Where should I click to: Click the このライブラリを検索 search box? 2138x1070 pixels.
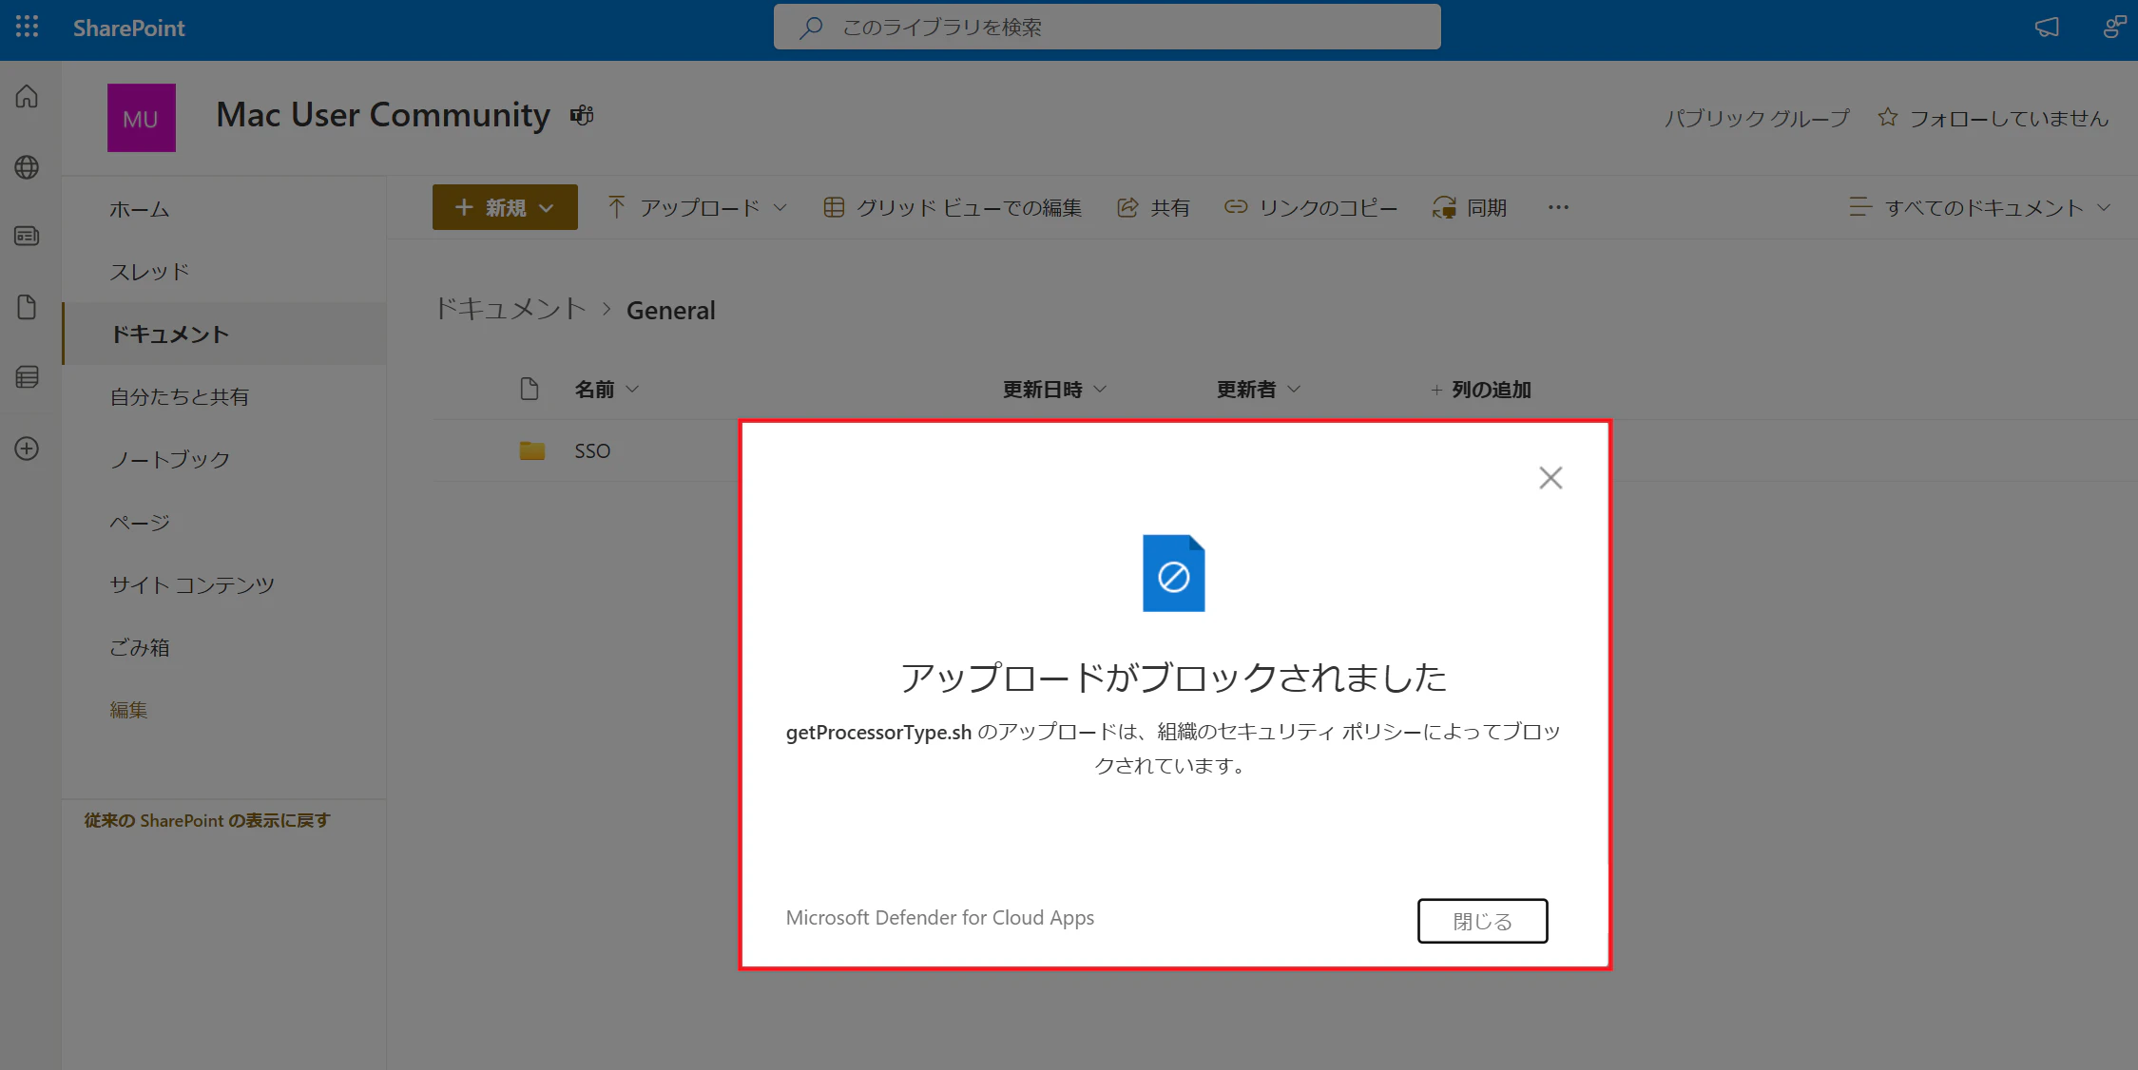point(1107,27)
